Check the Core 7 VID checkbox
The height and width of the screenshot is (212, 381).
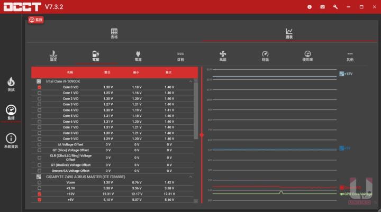[x=39, y=127]
